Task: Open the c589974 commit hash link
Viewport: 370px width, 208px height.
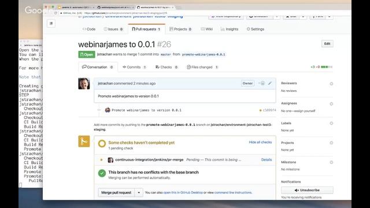Action: (x=269, y=110)
